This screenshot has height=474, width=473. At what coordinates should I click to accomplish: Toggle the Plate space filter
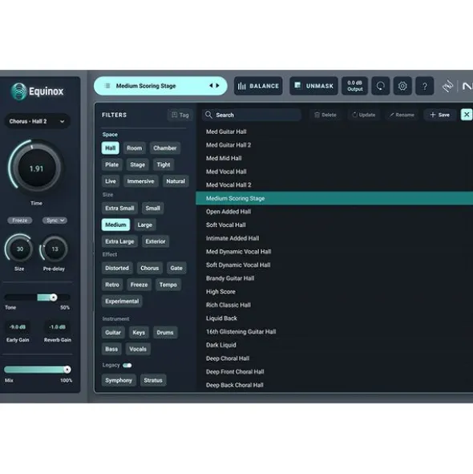[111, 164]
